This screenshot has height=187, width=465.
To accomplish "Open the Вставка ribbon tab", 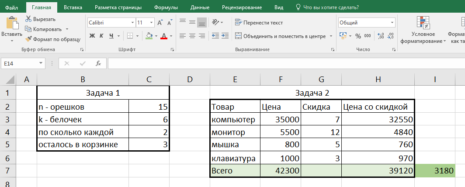I will (73, 7).
